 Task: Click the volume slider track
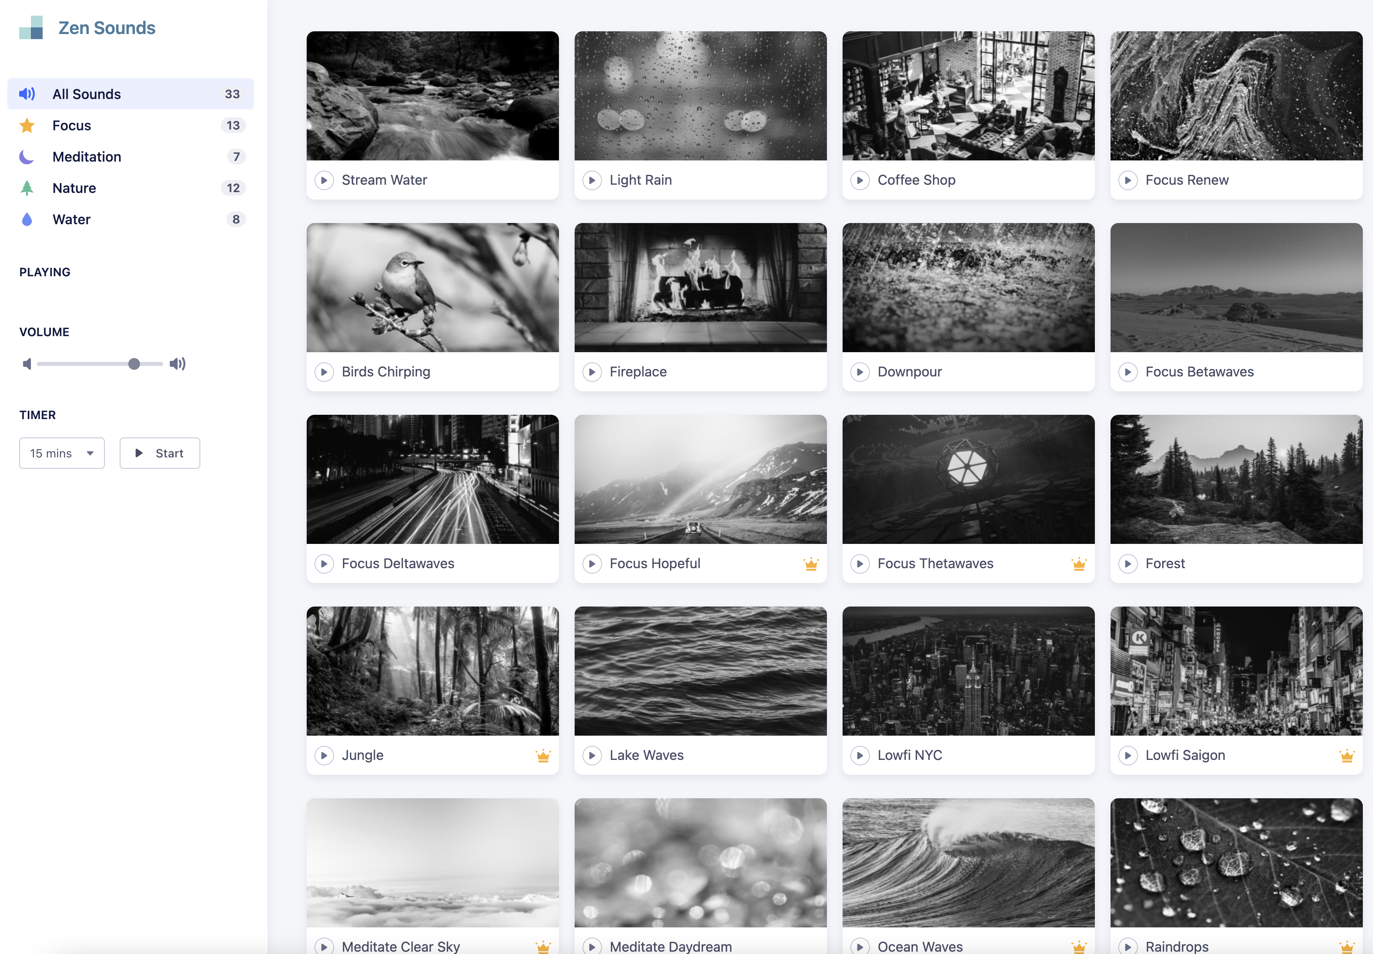(x=84, y=364)
